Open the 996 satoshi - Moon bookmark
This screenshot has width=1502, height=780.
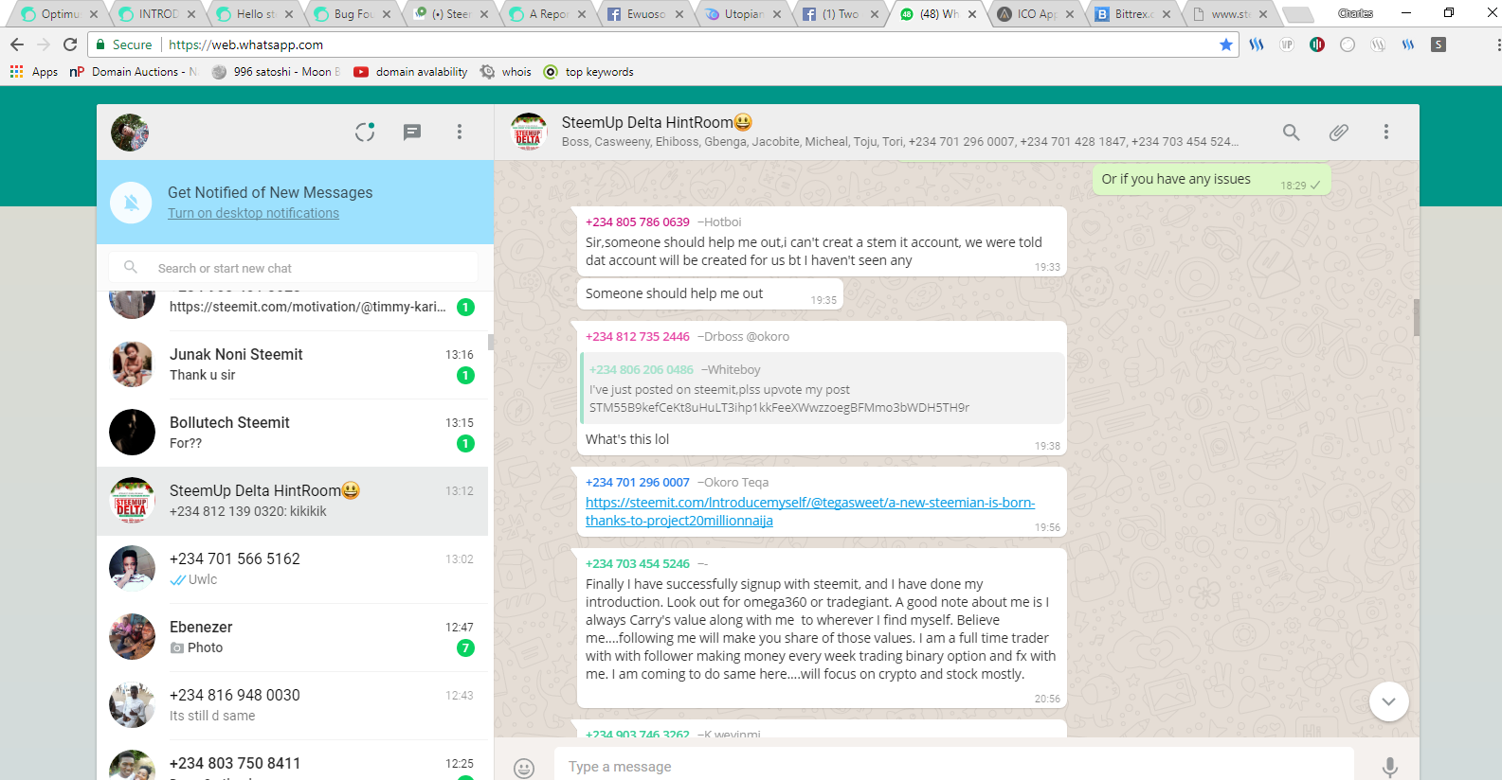[276, 72]
